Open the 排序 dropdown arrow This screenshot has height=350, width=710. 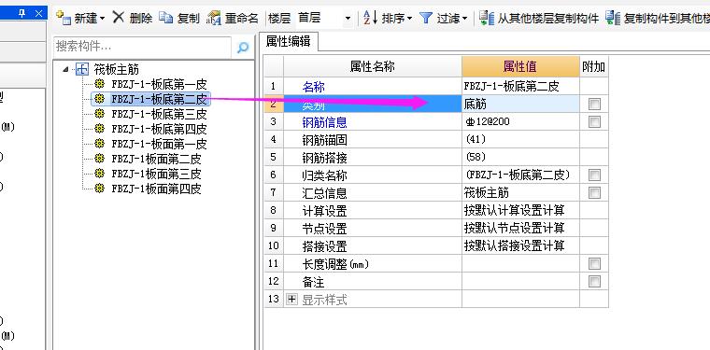pyautogui.click(x=409, y=19)
